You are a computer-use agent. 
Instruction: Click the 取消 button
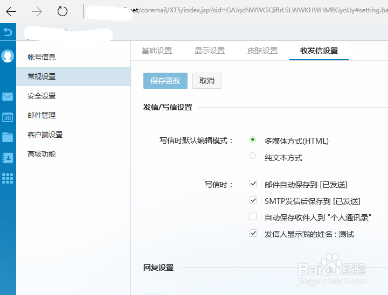click(x=207, y=81)
